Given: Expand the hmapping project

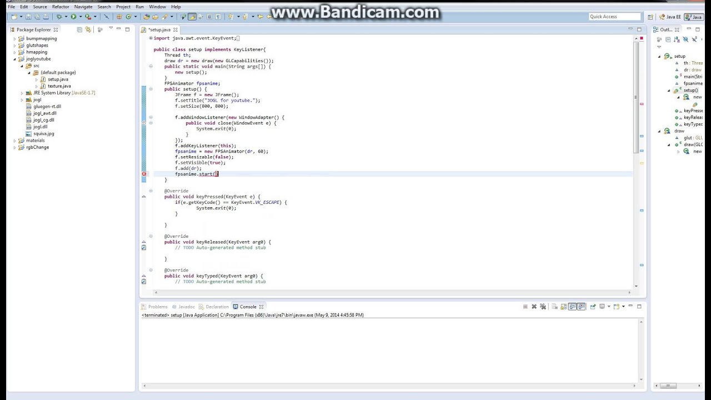Looking at the screenshot, I should click(x=15, y=52).
